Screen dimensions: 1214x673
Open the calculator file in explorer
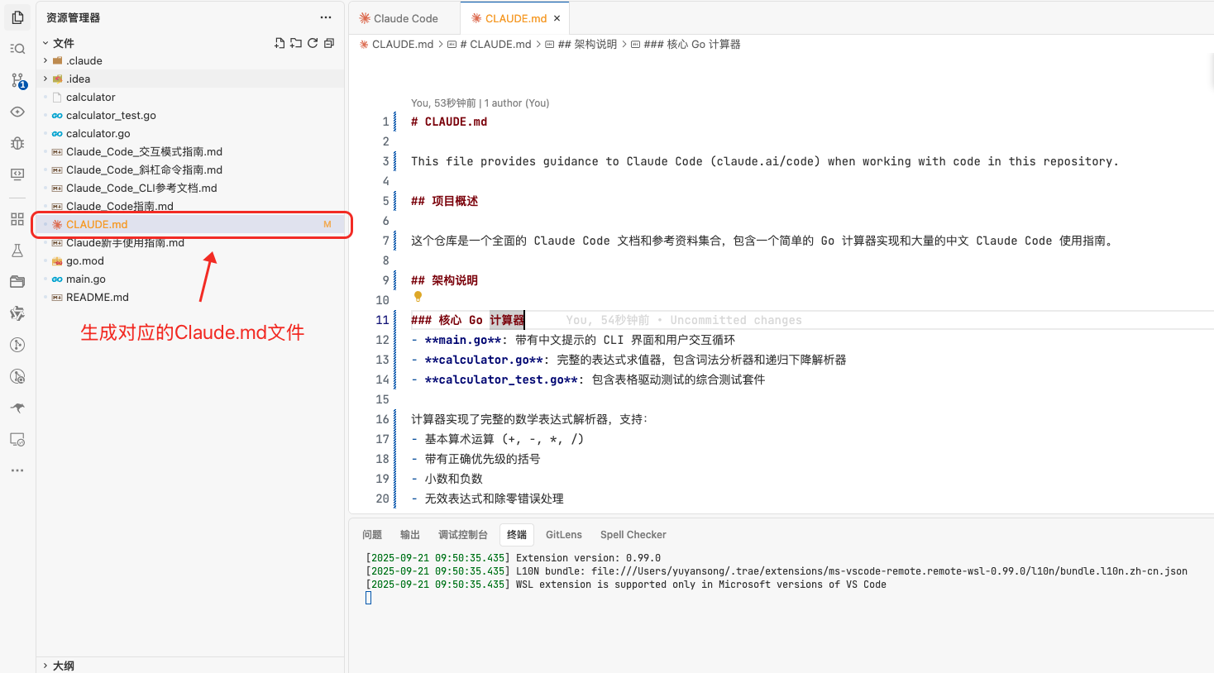(190, 97)
